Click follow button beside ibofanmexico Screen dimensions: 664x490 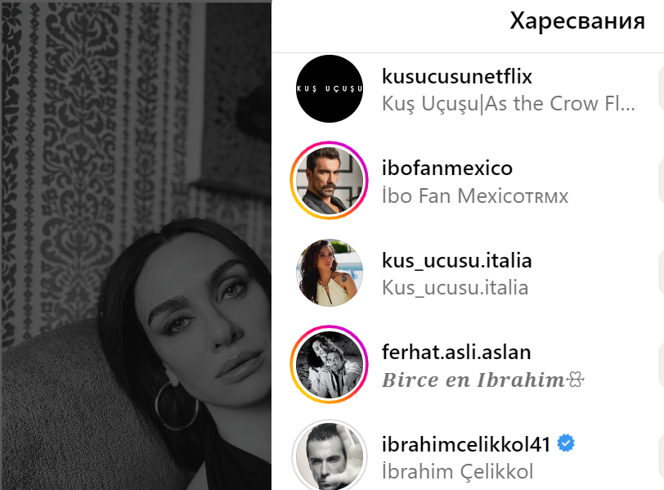click(662, 181)
